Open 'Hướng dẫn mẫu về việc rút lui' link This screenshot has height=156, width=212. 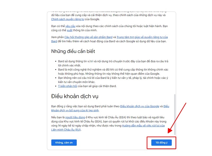[143, 126]
